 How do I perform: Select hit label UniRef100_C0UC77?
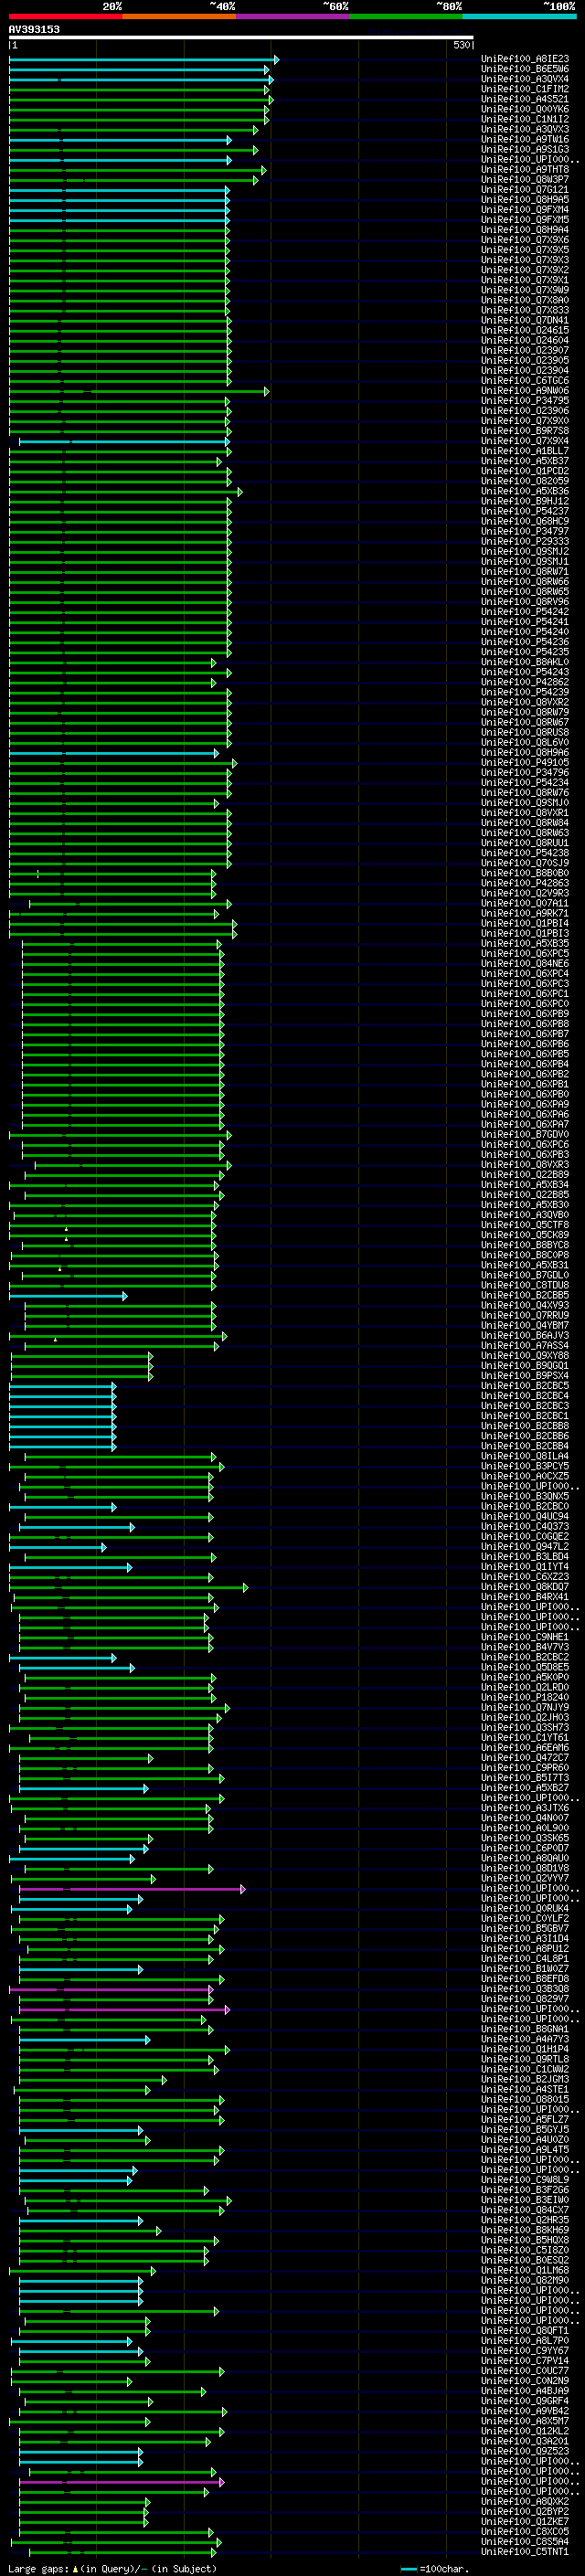click(x=525, y=2370)
